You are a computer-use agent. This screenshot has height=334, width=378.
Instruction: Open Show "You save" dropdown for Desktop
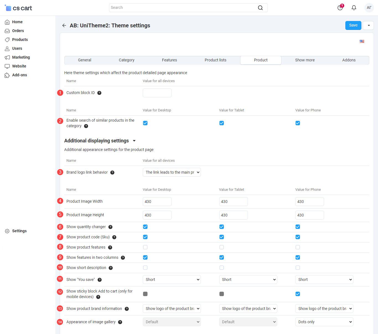[x=172, y=280]
